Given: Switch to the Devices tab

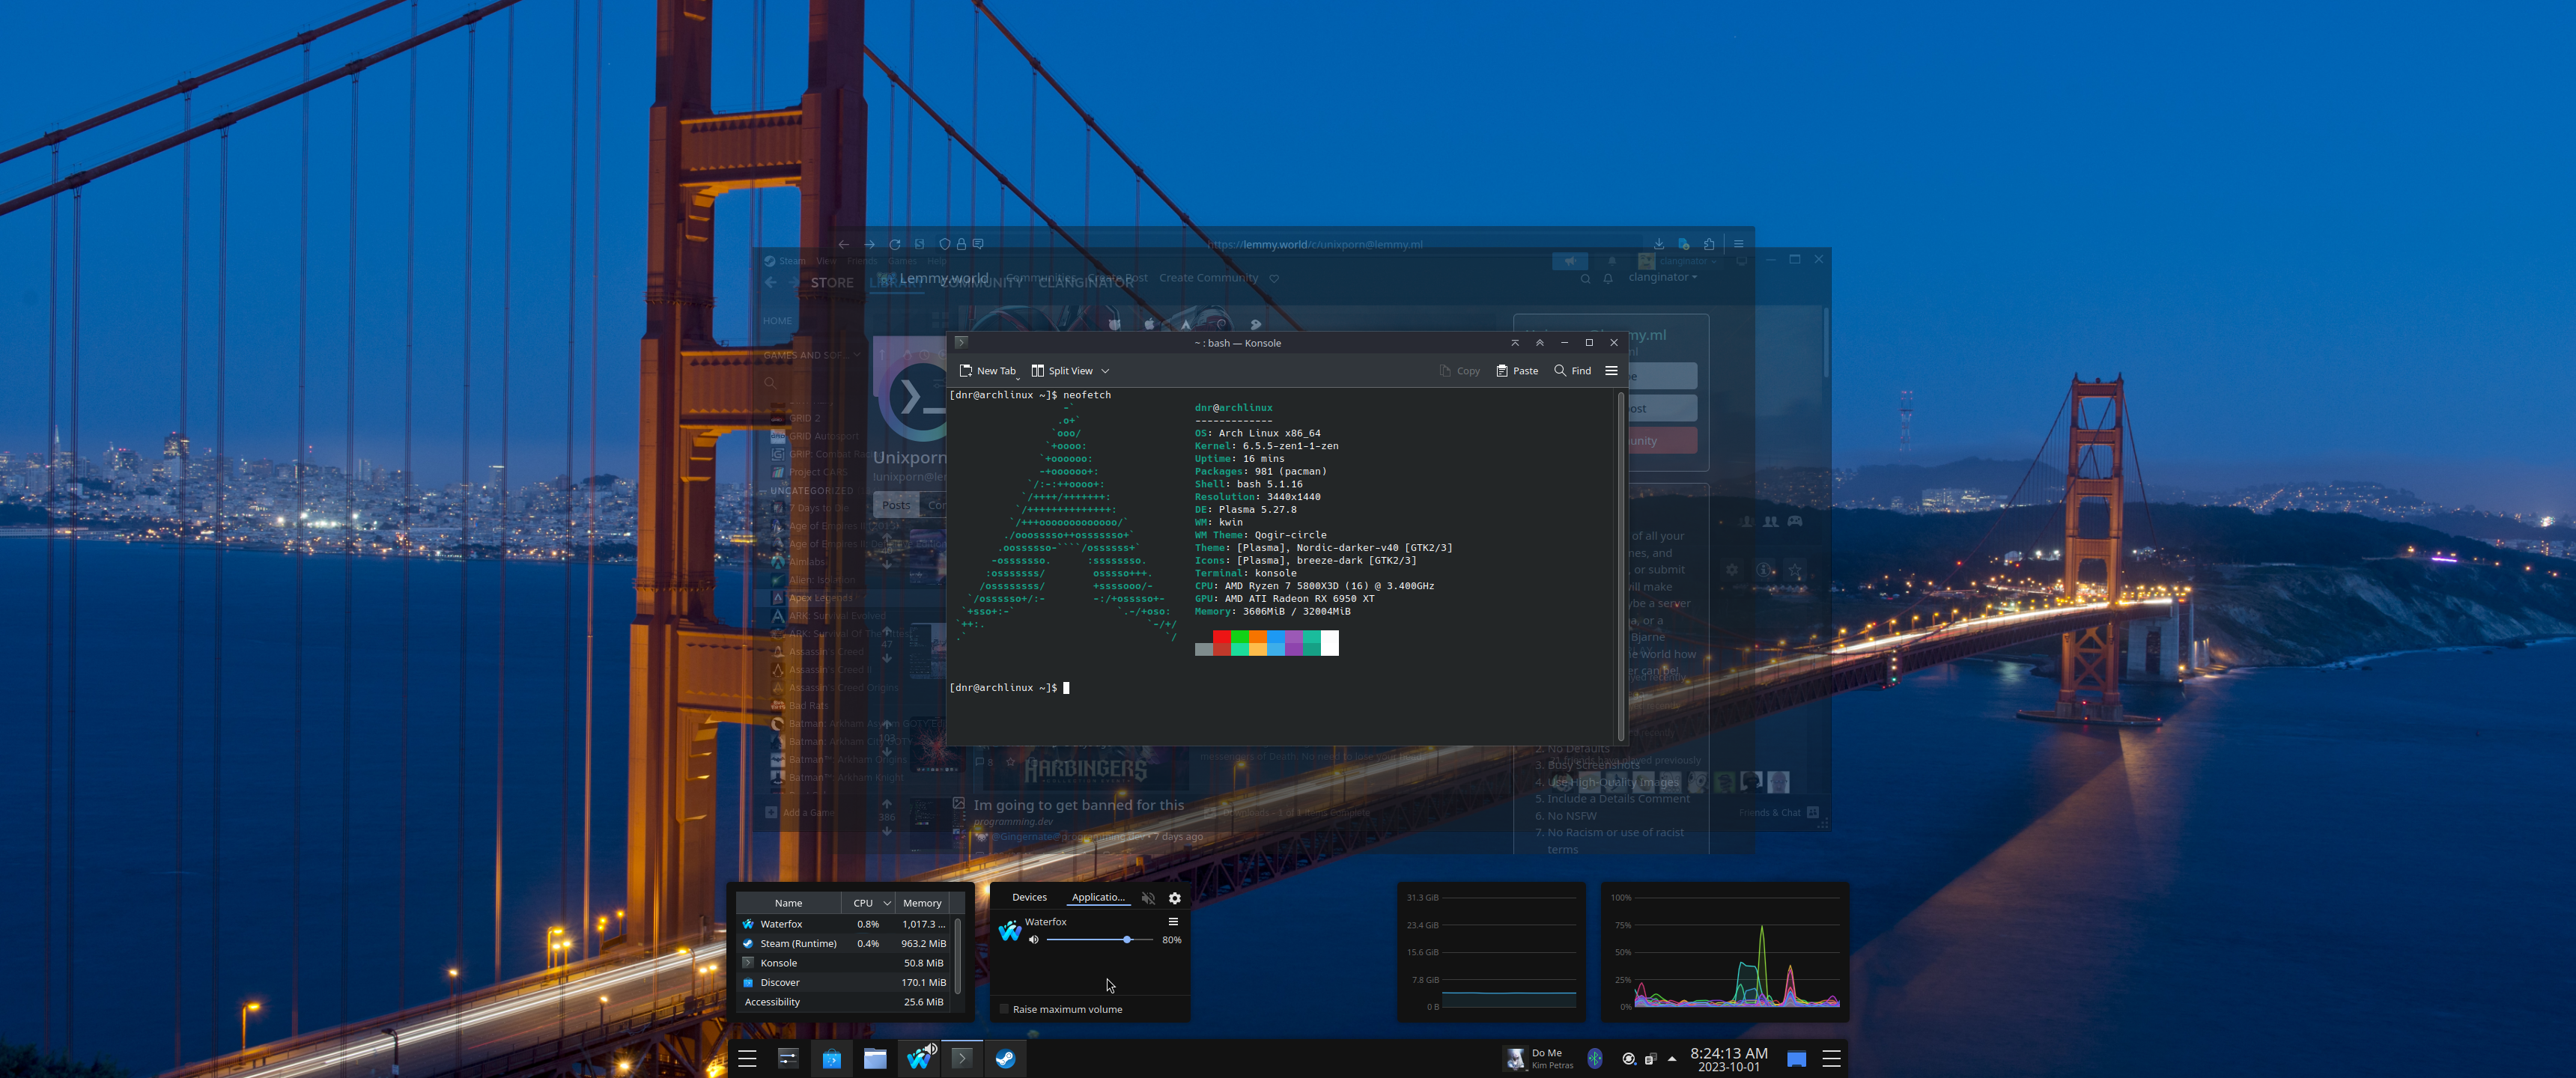Looking at the screenshot, I should [x=1029, y=897].
